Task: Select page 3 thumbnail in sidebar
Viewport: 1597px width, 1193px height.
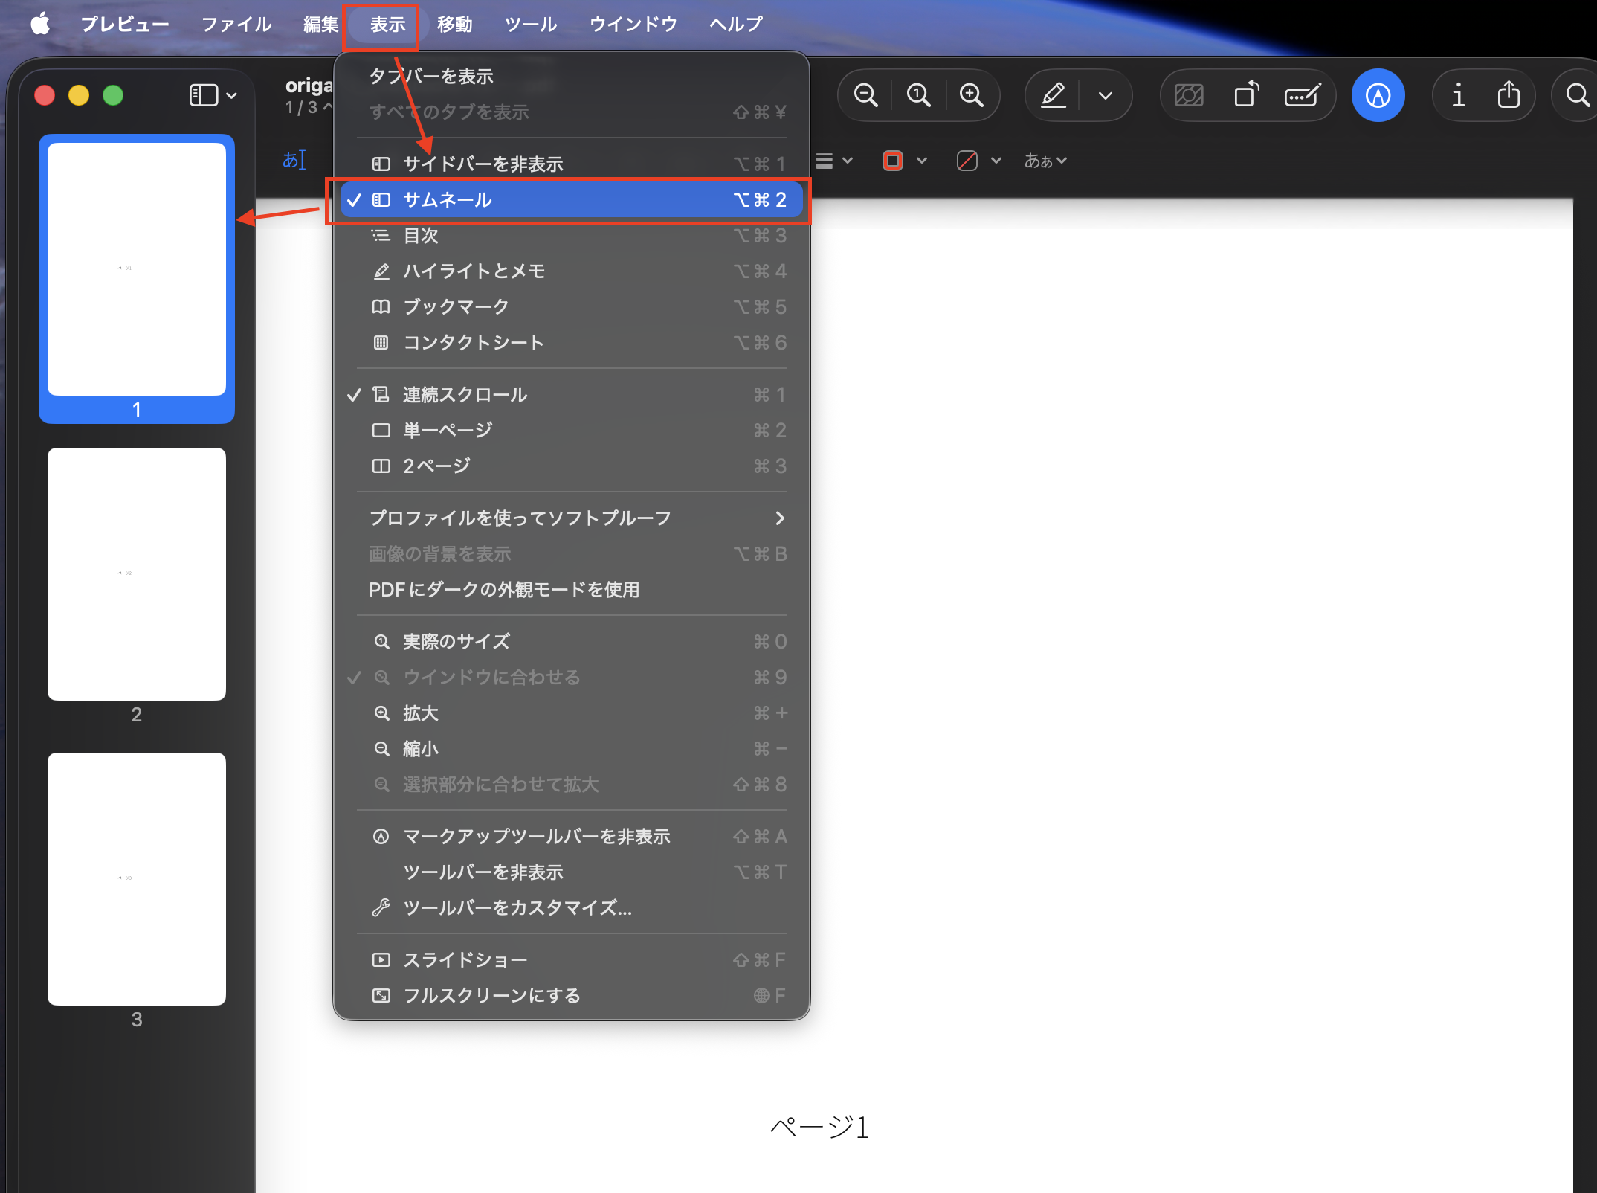Action: pyautogui.click(x=137, y=879)
